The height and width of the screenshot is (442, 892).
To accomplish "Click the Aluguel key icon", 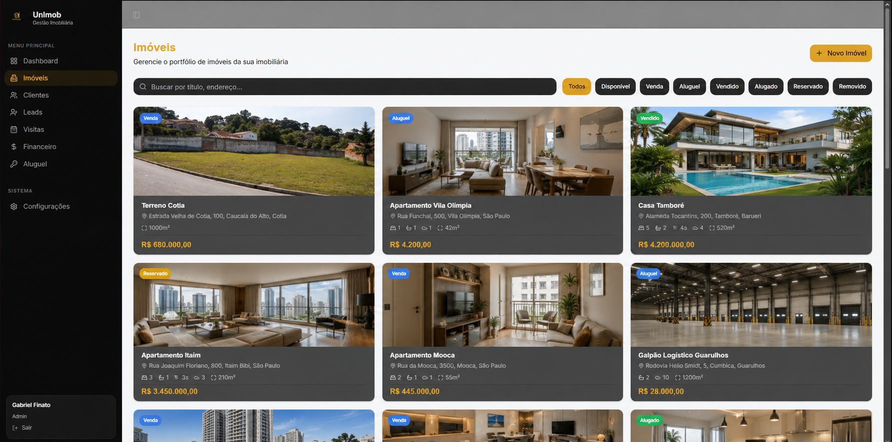I will [x=14, y=164].
